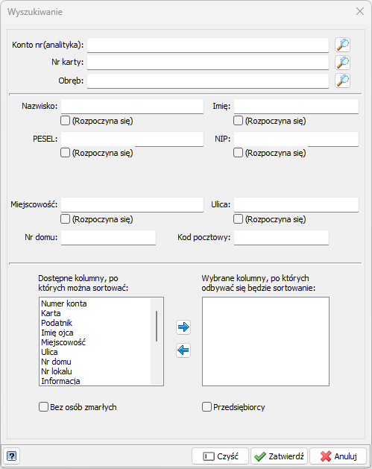The height and width of the screenshot is (469, 372).
Task: Click magnifier icon beside Nr karty
Action: tap(342, 63)
